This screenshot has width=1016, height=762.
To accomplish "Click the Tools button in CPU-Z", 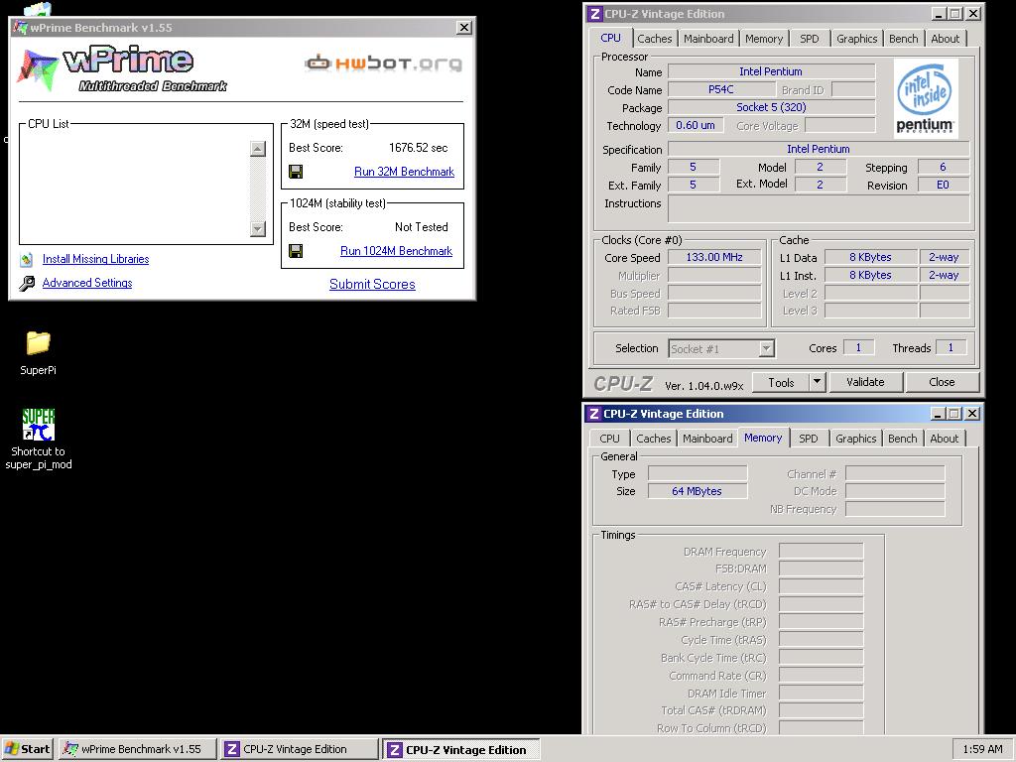I will tap(781, 382).
